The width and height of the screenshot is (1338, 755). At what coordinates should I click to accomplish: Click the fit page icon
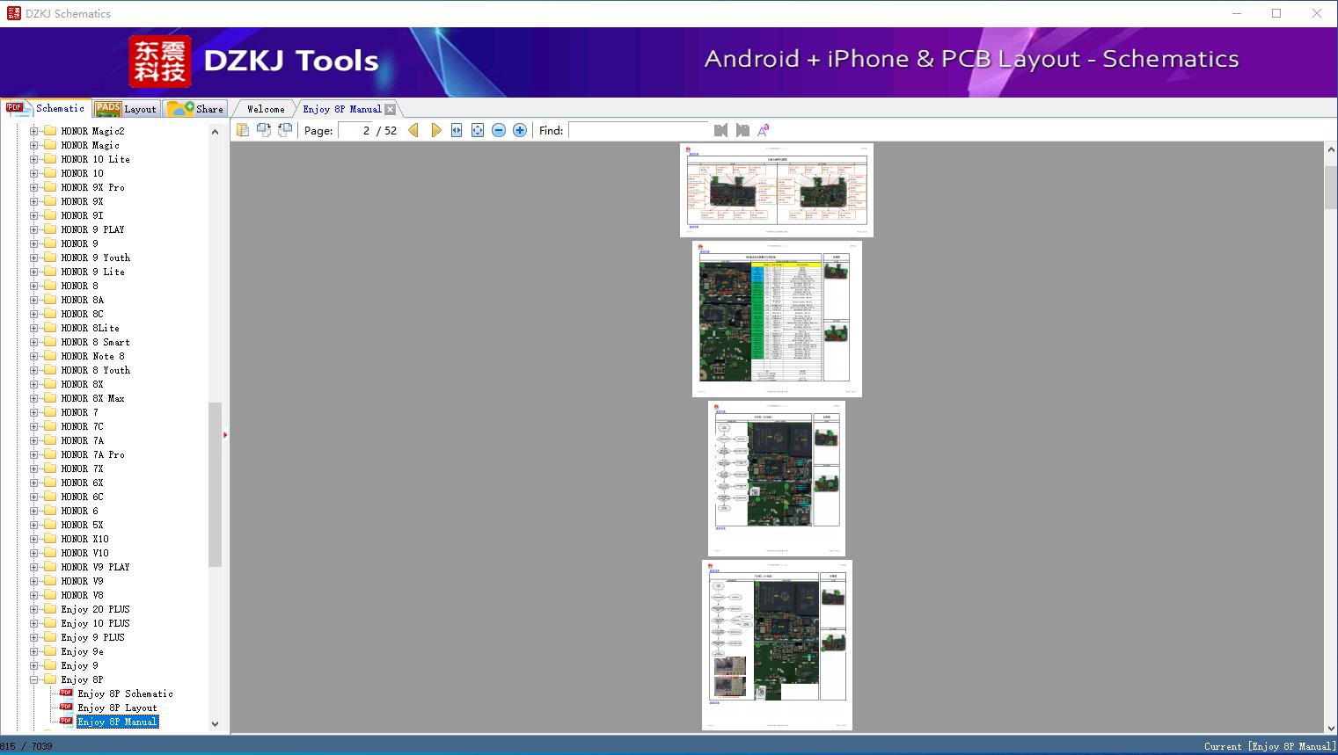pyautogui.click(x=478, y=130)
